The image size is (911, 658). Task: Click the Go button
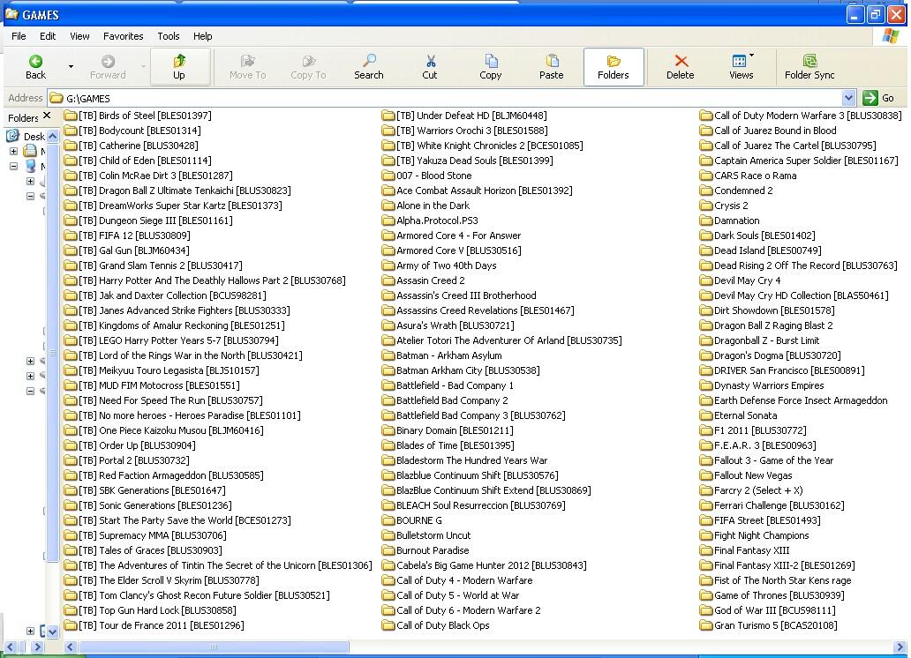[879, 98]
